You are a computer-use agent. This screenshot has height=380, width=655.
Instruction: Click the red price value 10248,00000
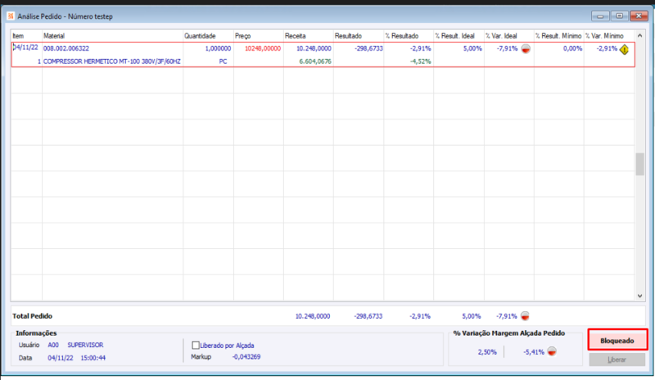coord(263,48)
